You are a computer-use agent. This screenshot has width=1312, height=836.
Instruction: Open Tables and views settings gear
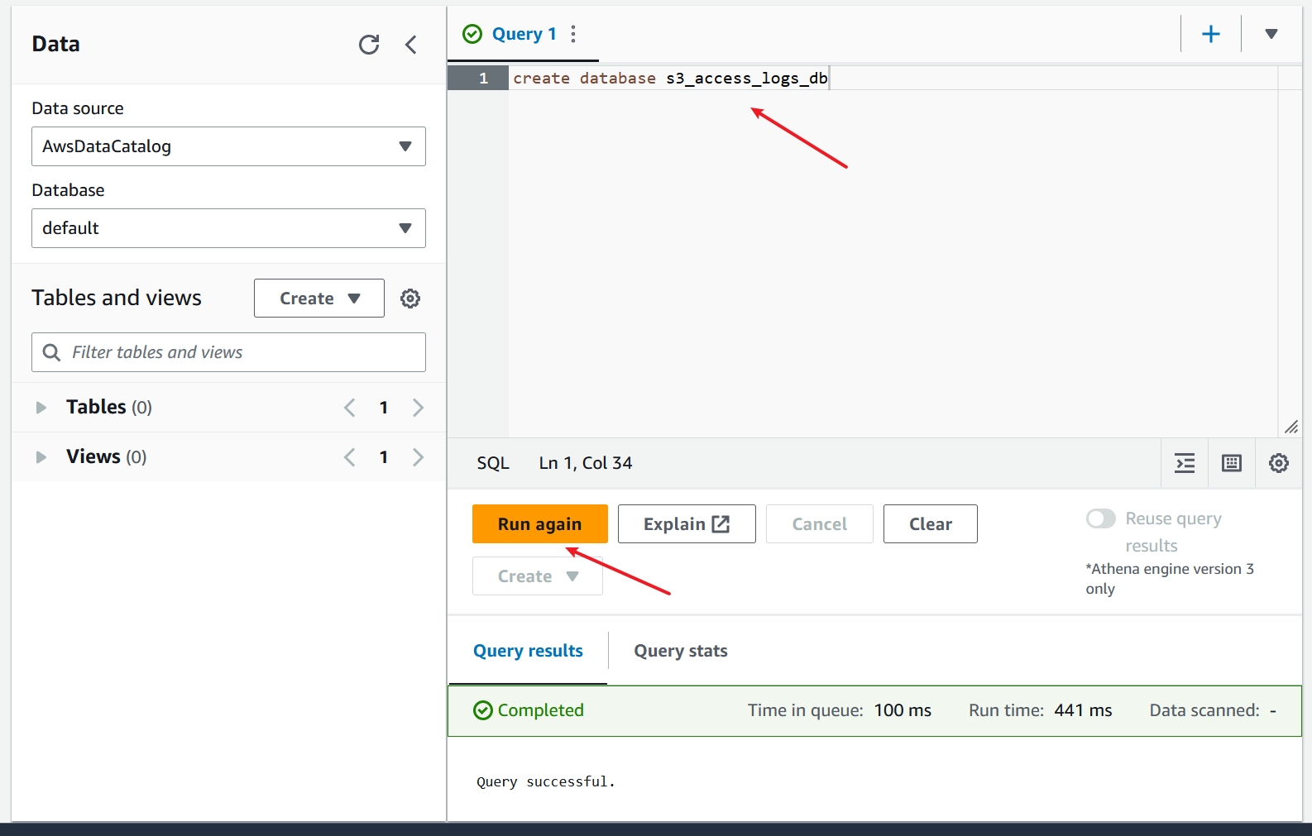click(410, 299)
